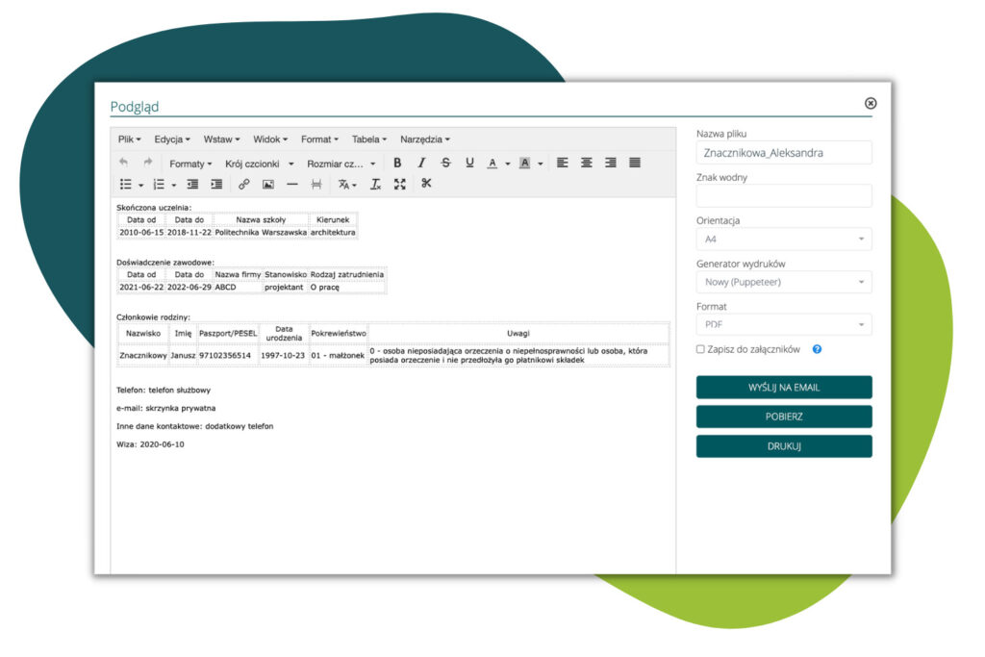Screen dimensions: 985x657
Task: Clear formatting from selected text
Action: click(376, 185)
